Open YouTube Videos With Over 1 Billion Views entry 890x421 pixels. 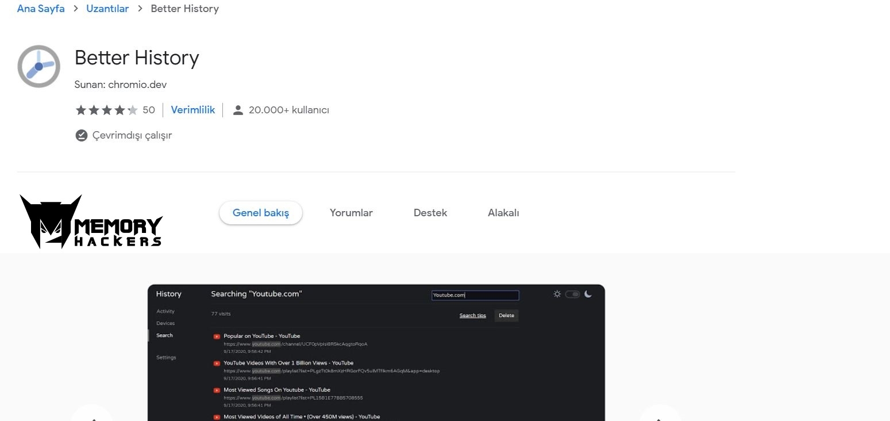(288, 363)
